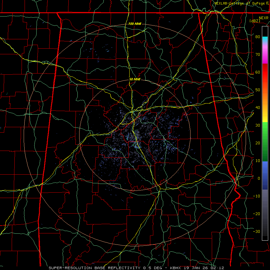This screenshot has width=270, height=270.
Task: Click the 50 value on the dBZ scale
Action: [x=258, y=90]
